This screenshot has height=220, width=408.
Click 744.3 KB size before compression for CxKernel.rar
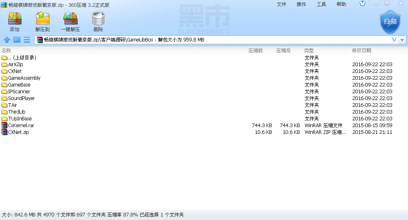[x=262, y=125]
